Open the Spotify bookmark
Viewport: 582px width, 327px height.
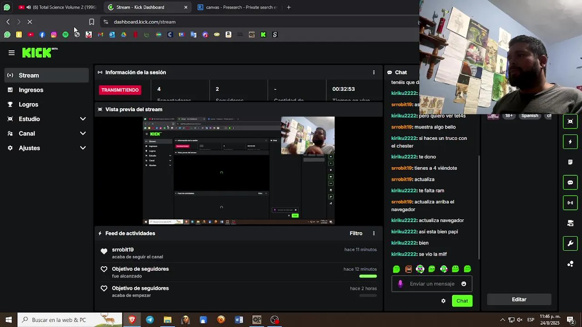click(x=65, y=35)
